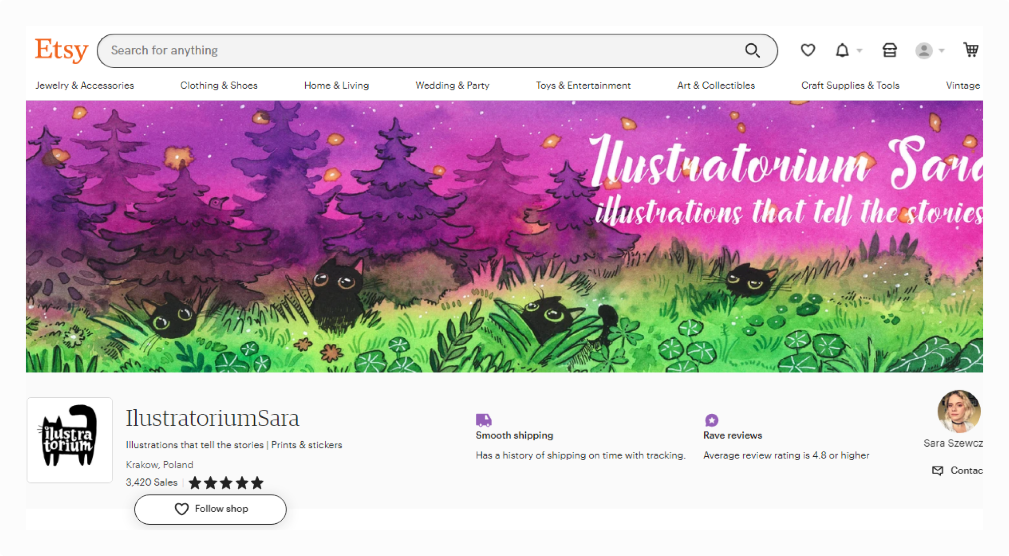Open Clothing & Shoes category
The width and height of the screenshot is (1009, 556).
point(219,85)
